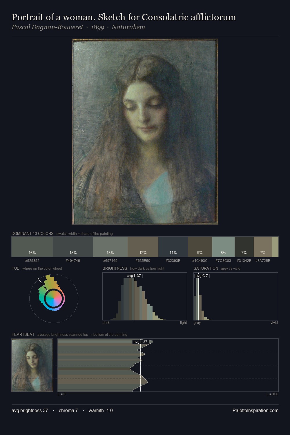Click the 'chroma 7' footer text
The height and width of the screenshot is (435, 290).
68,411
